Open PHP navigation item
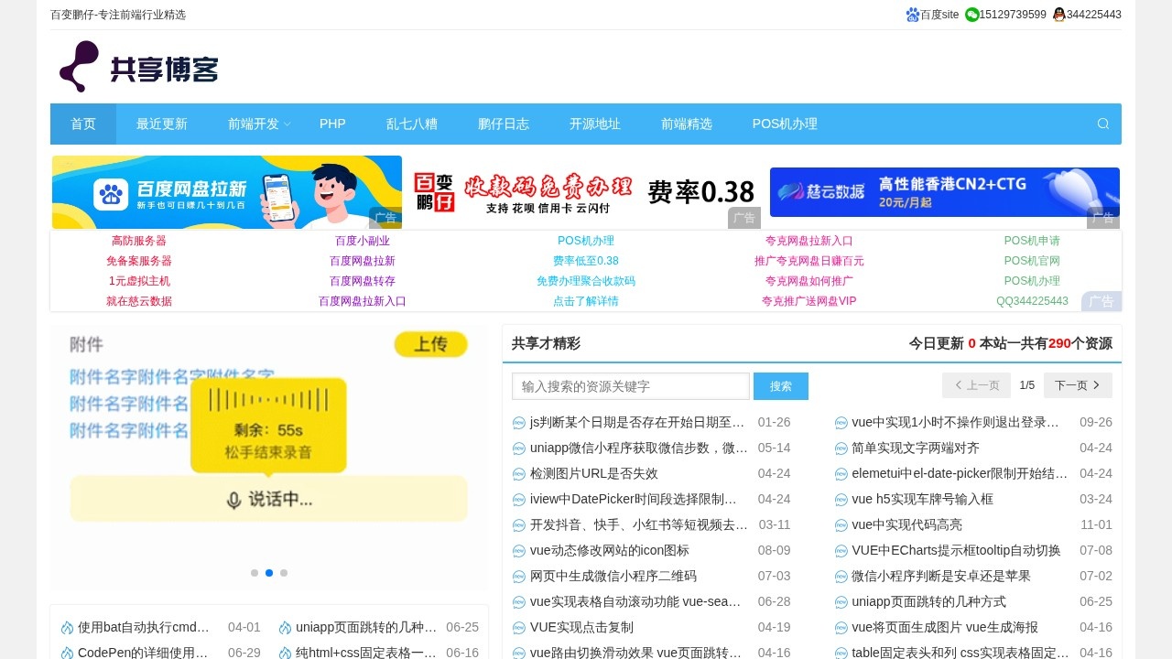The image size is (1172, 659). pyautogui.click(x=332, y=124)
